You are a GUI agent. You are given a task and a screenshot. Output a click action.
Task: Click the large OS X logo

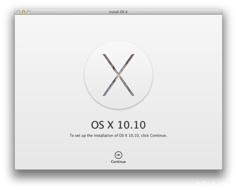click(118, 75)
